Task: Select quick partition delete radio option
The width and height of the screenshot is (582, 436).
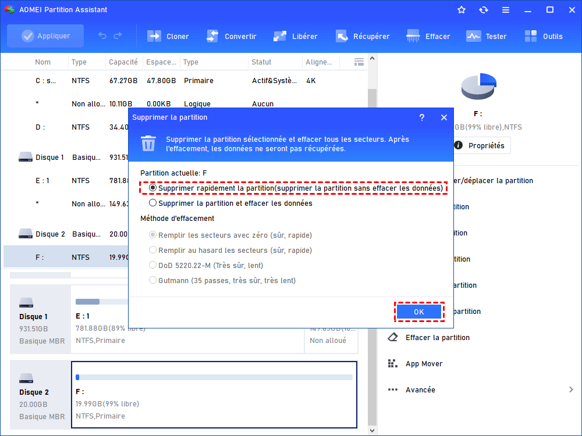Action: (152, 188)
